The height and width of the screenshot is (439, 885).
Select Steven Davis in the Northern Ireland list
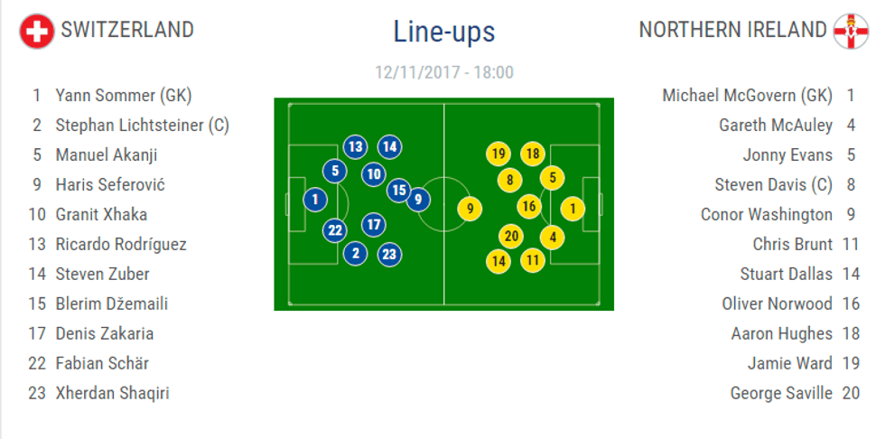773,184
